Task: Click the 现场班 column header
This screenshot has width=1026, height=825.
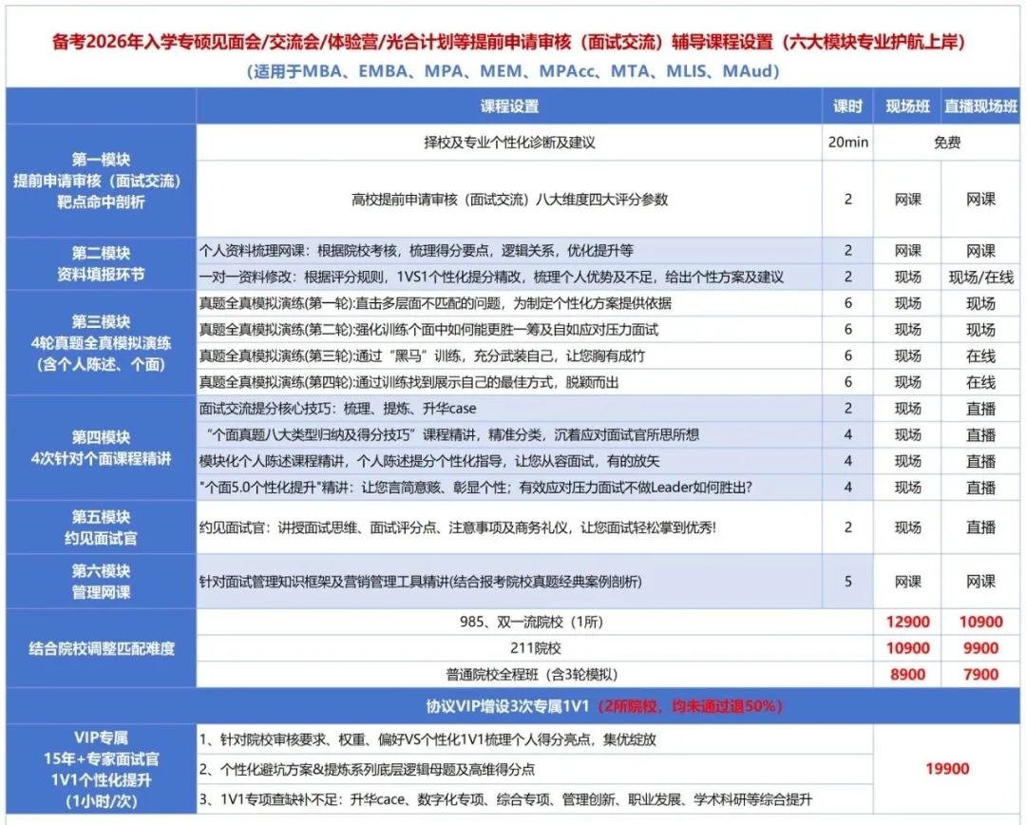Action: point(908,107)
